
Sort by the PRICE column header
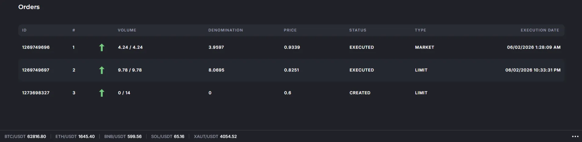coord(290,30)
